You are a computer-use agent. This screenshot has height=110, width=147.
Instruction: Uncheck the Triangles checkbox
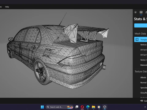tap(137, 39)
